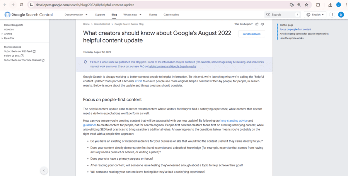Click the 'Was this helpful?' text
Screen dimensions: 348x176
(x=244, y=24)
